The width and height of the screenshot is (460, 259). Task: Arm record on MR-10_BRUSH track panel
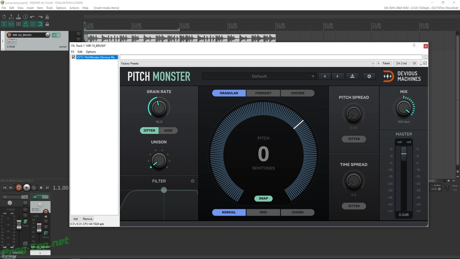(x=10, y=35)
